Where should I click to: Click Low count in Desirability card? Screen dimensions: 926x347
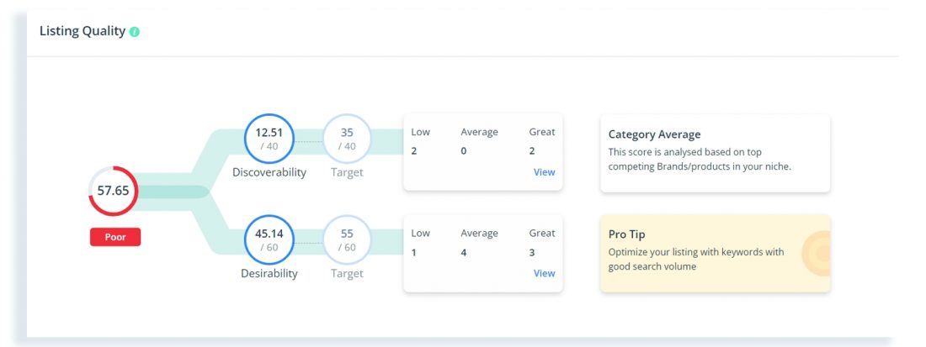tap(414, 253)
